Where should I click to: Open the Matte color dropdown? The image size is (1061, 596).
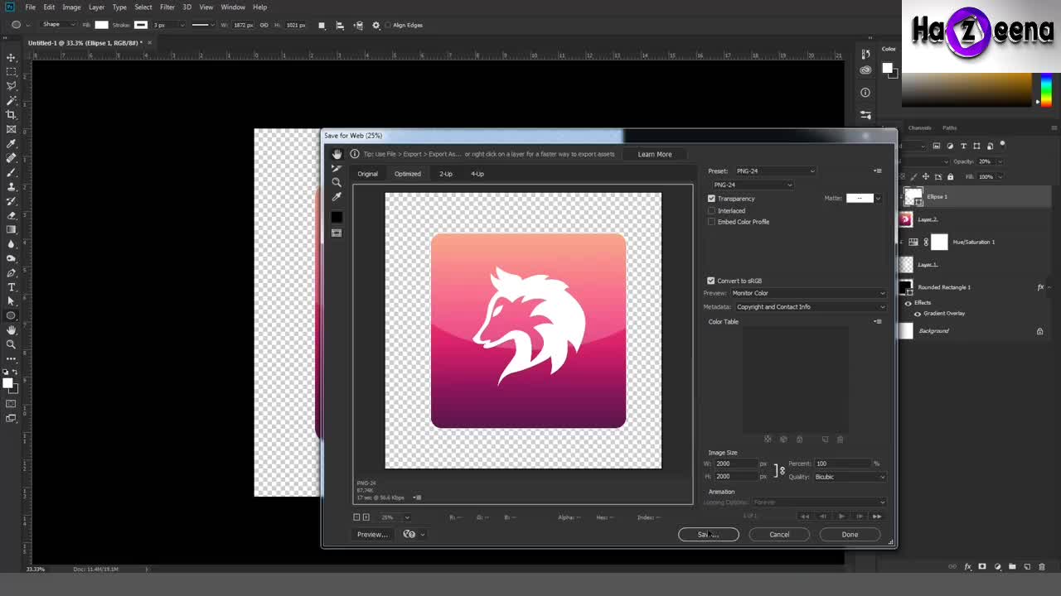(x=877, y=198)
